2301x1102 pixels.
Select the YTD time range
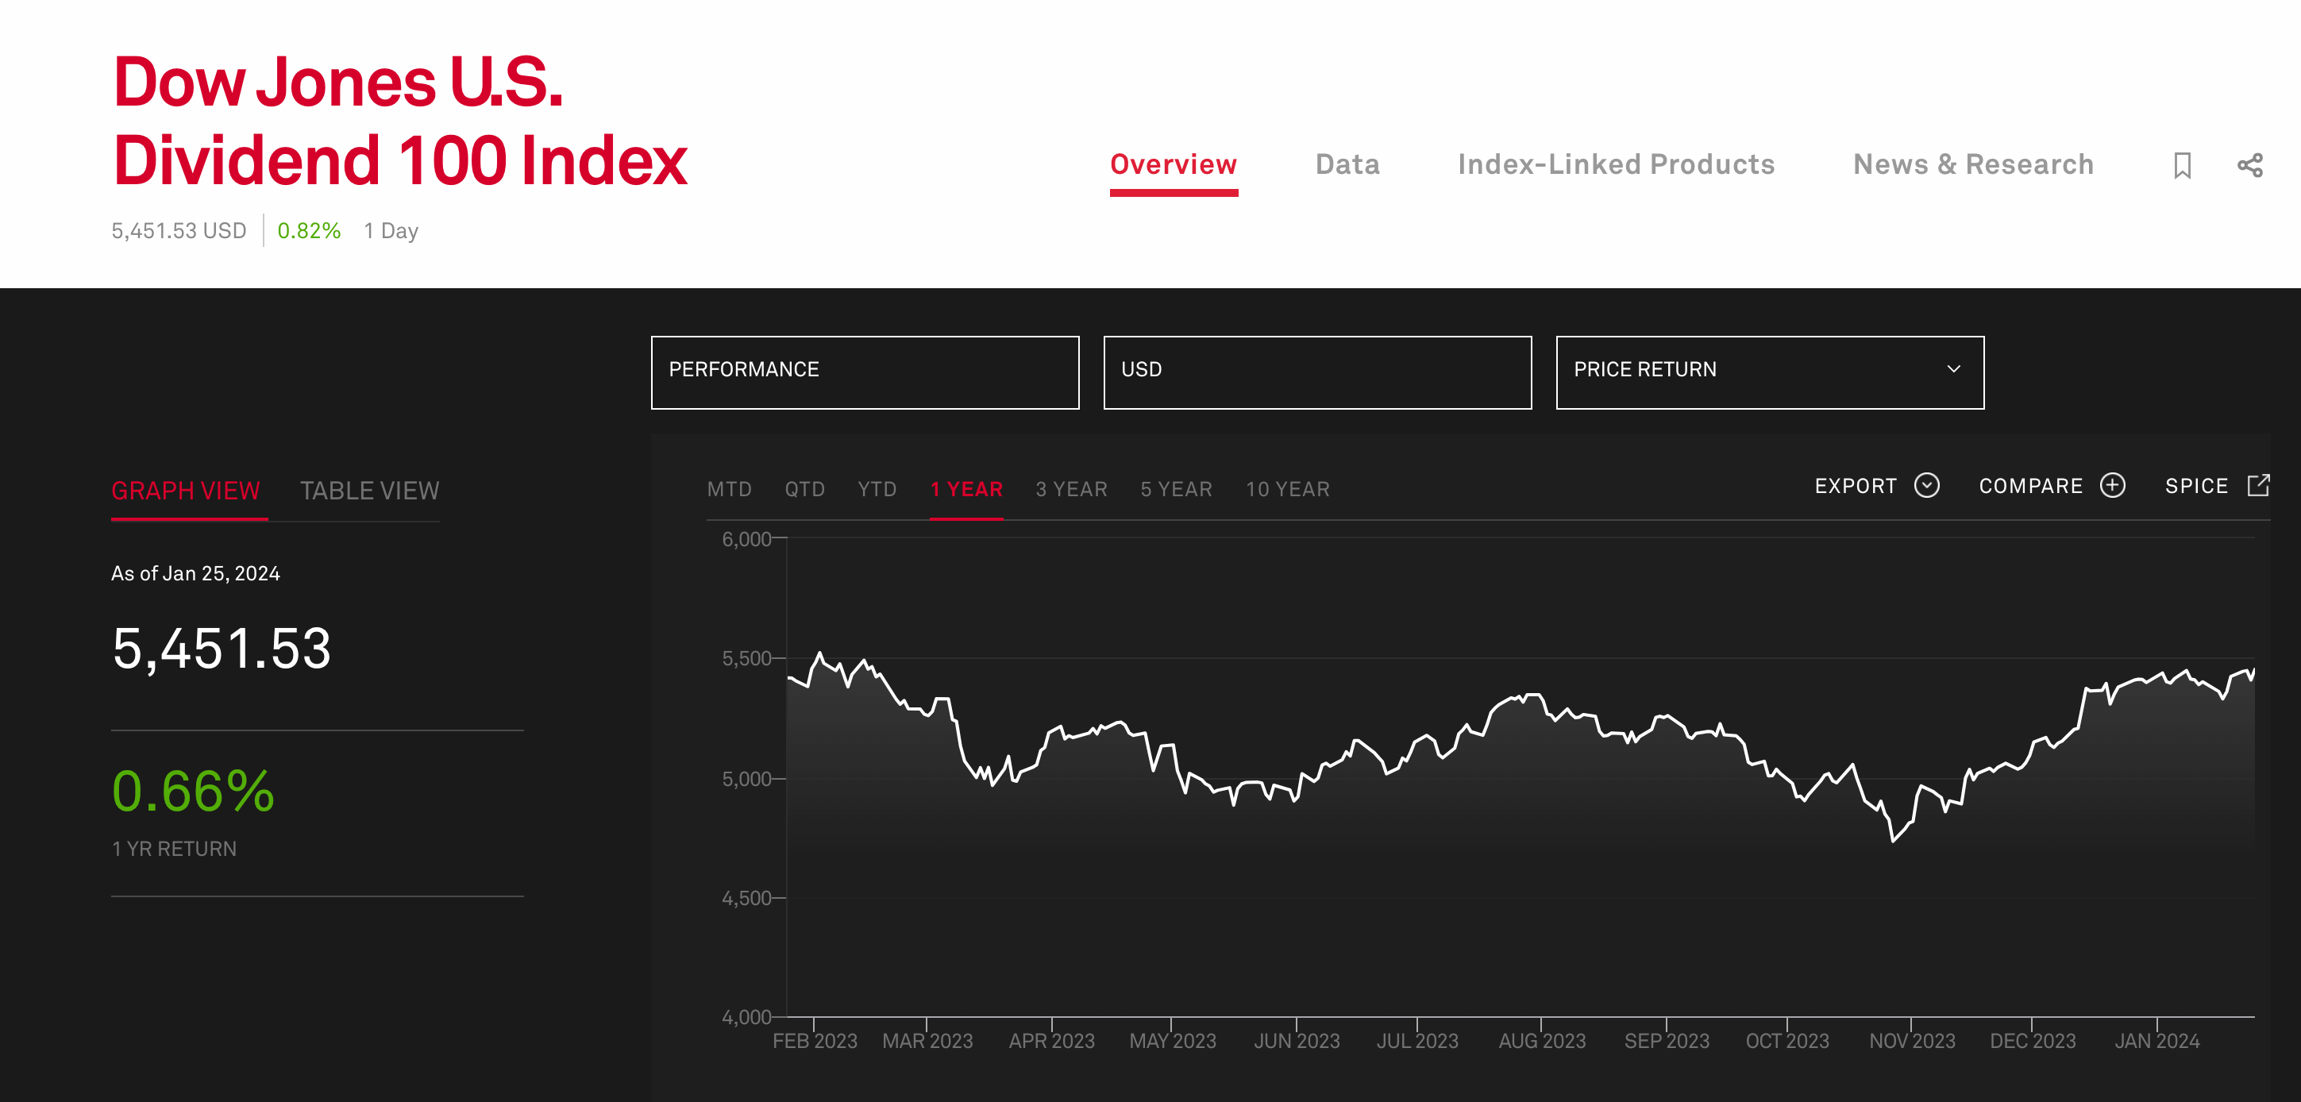pyautogui.click(x=877, y=489)
